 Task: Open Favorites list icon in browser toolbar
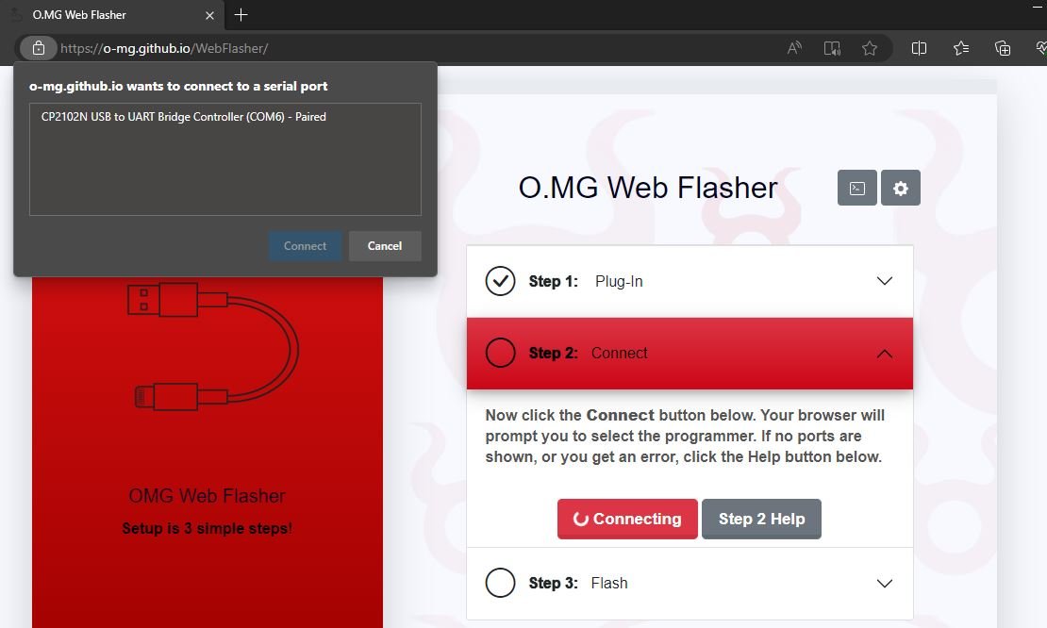[961, 48]
